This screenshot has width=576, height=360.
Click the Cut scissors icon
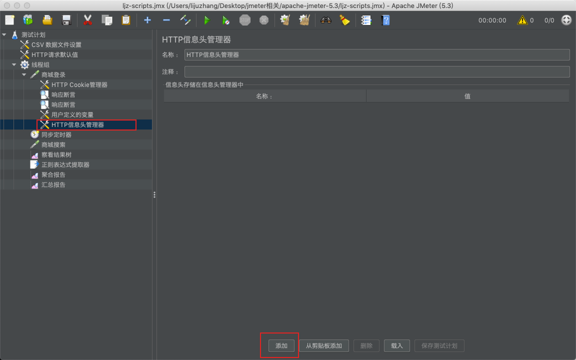pyautogui.click(x=87, y=20)
